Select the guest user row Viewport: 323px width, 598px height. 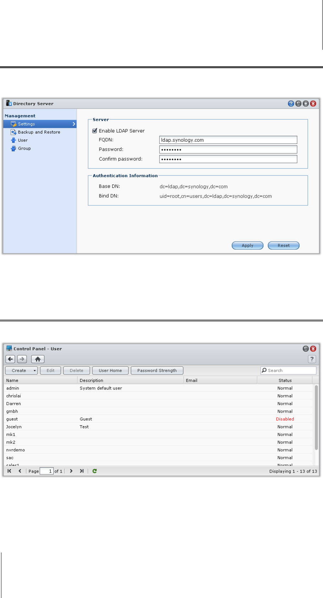pyautogui.click(x=159, y=419)
